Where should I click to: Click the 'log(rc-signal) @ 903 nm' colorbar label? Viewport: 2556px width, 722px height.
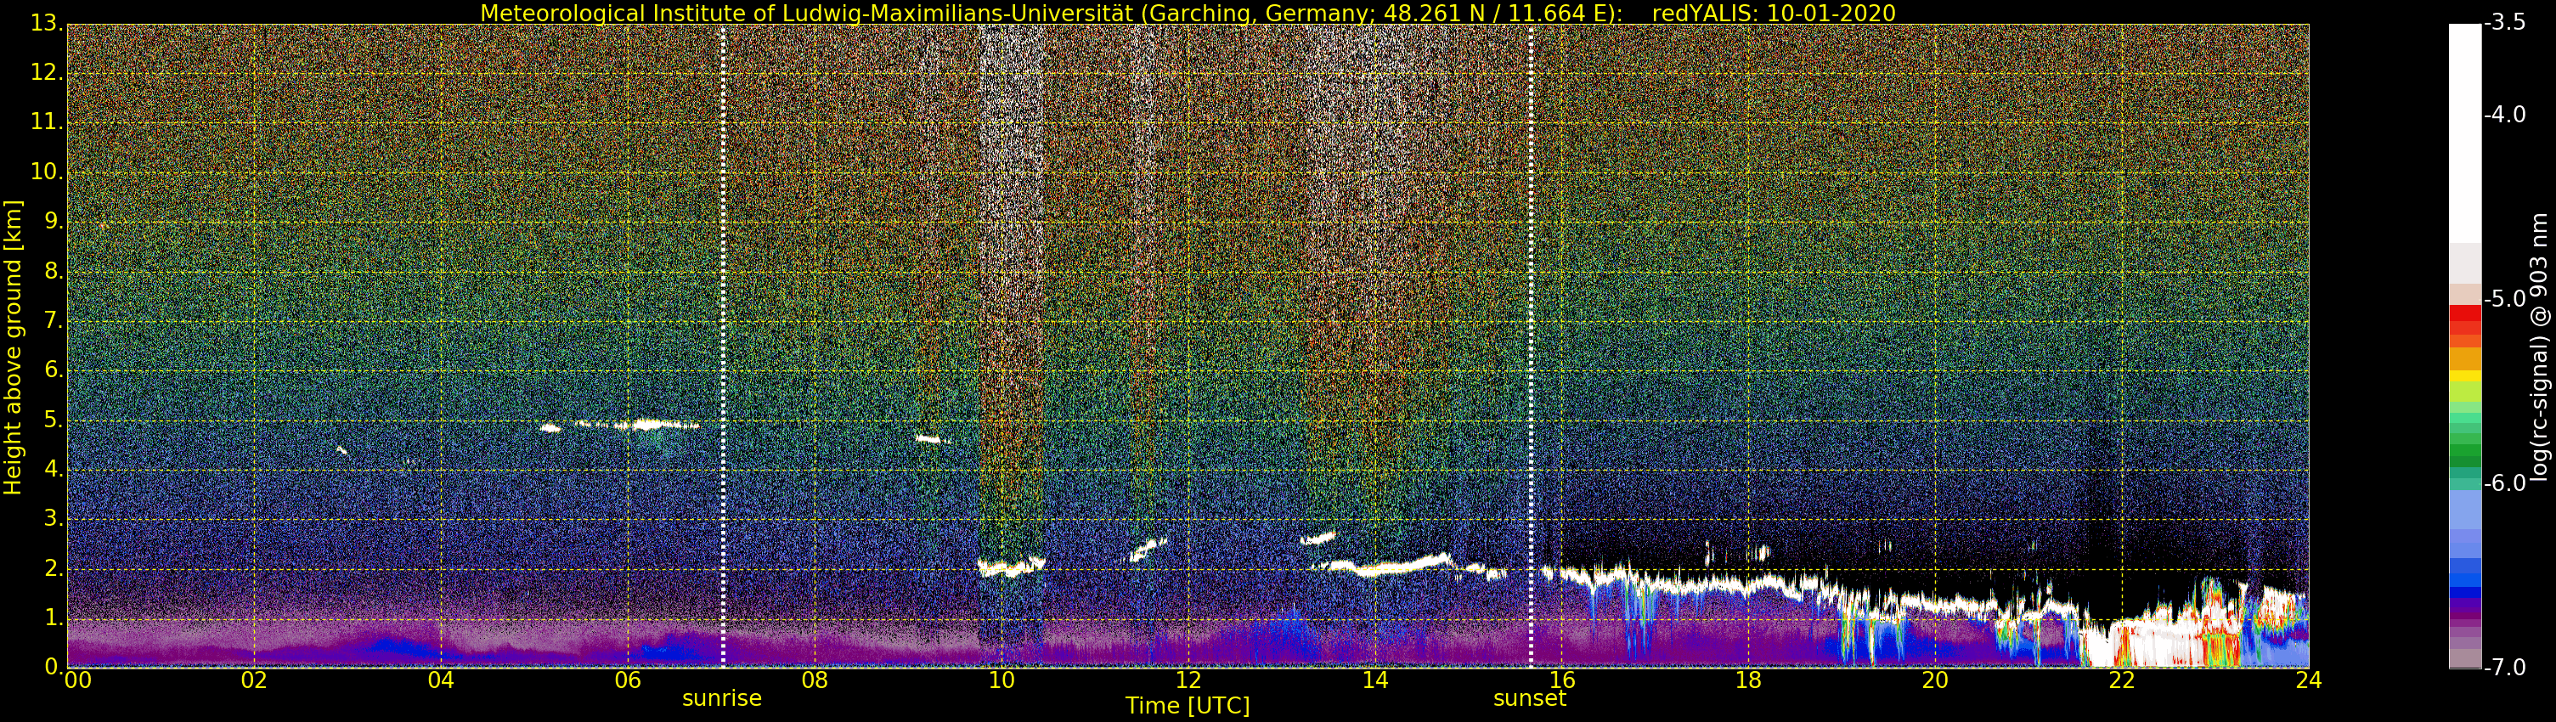2538,347
